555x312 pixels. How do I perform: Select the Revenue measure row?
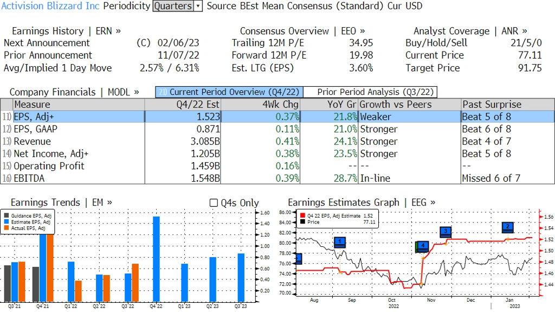pos(277,141)
